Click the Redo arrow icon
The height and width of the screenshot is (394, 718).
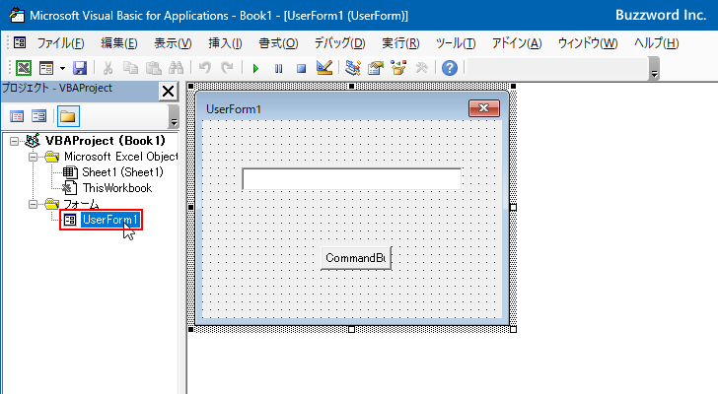click(x=227, y=68)
